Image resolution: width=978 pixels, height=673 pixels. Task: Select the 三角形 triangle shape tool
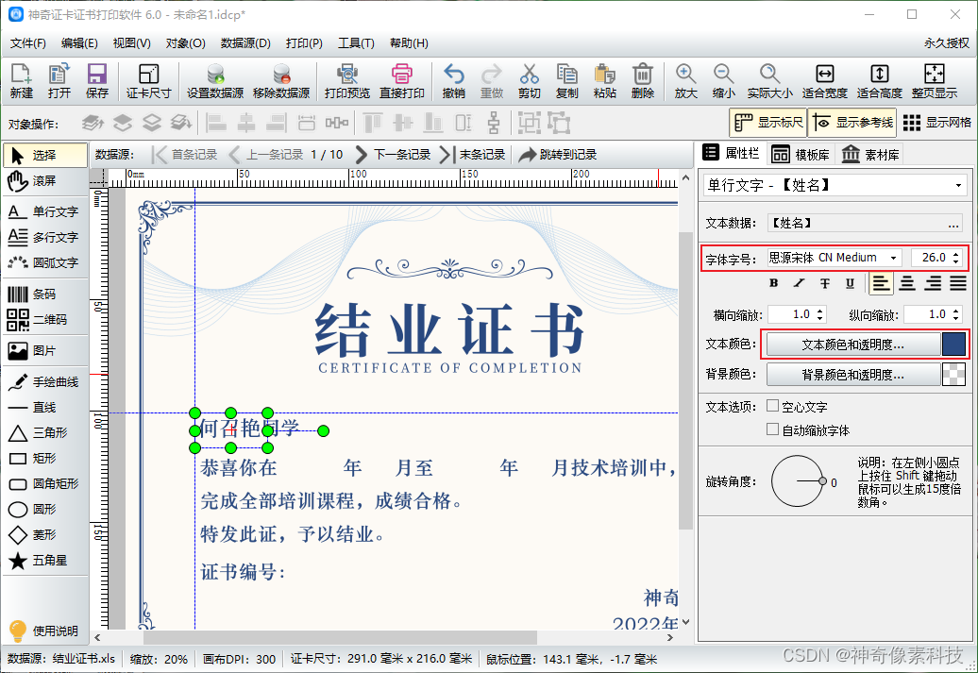44,433
